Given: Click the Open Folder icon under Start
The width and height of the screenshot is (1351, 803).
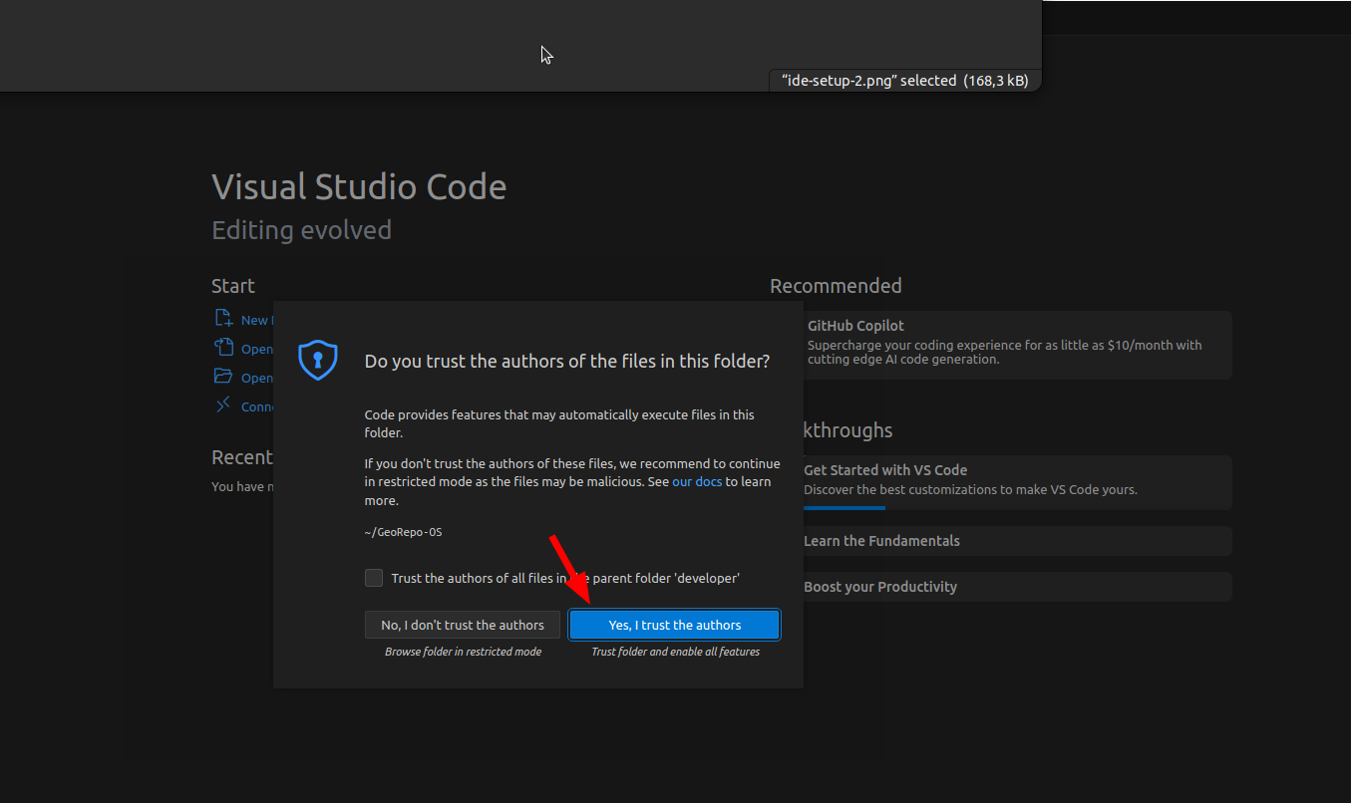Looking at the screenshot, I should click(x=223, y=377).
